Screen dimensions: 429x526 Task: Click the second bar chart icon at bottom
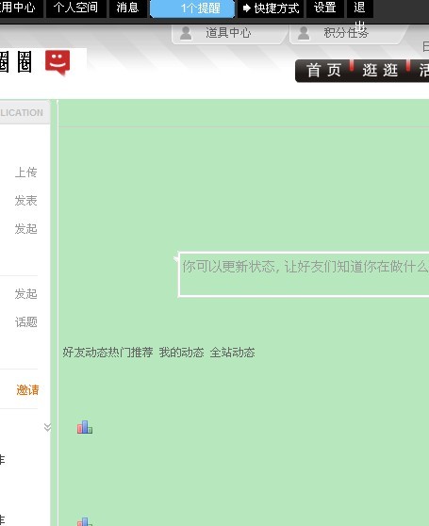point(85,521)
